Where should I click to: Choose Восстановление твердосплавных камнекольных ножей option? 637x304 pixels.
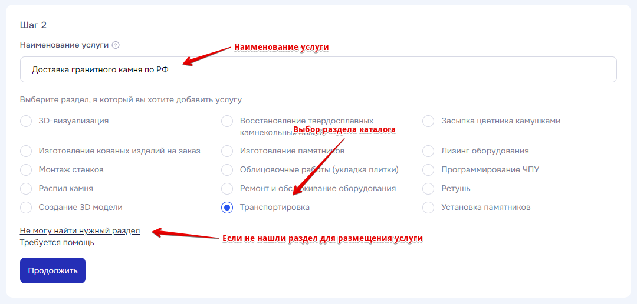pyautogui.click(x=227, y=121)
